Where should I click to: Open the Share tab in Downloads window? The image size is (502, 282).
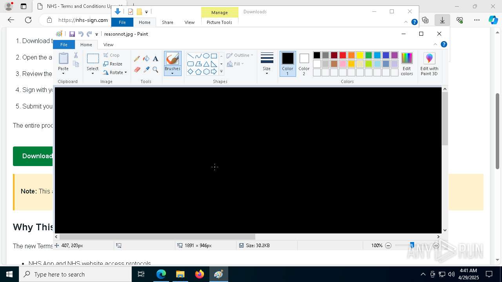(167, 22)
